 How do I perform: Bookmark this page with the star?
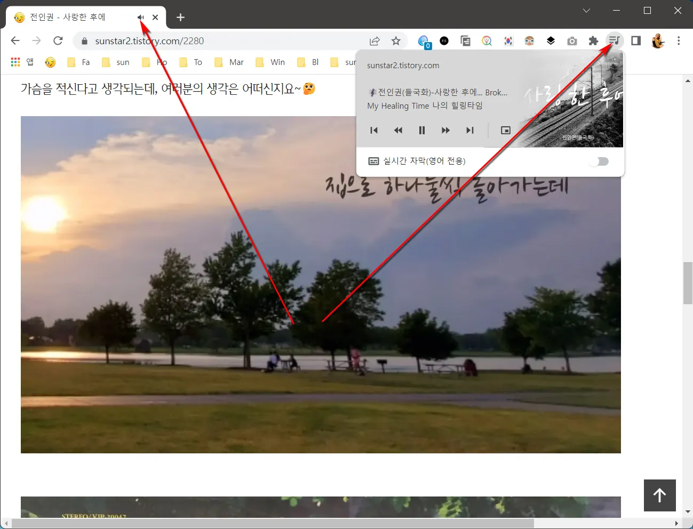[396, 40]
